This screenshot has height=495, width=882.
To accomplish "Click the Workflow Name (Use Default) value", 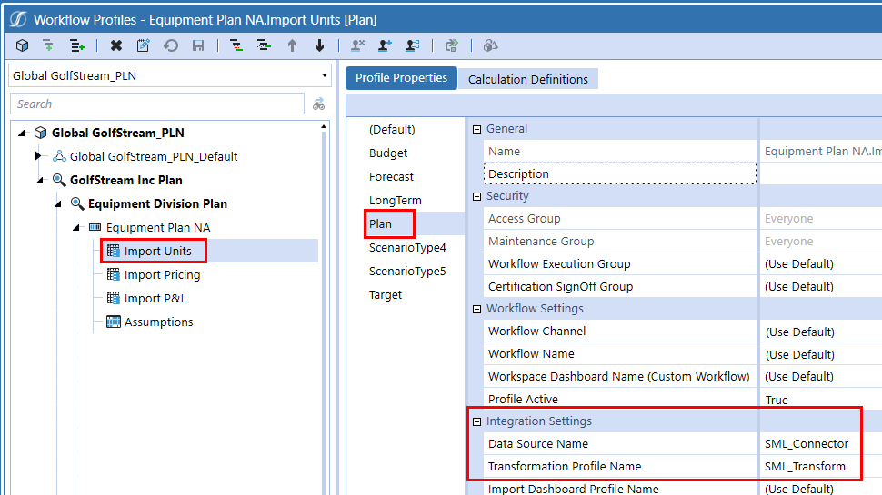I will (x=799, y=354).
